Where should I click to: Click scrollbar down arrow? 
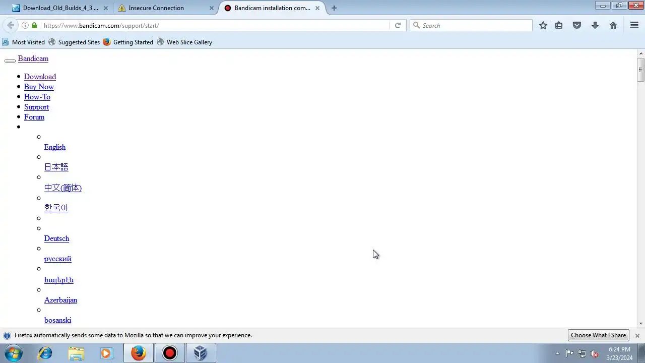[641, 323]
